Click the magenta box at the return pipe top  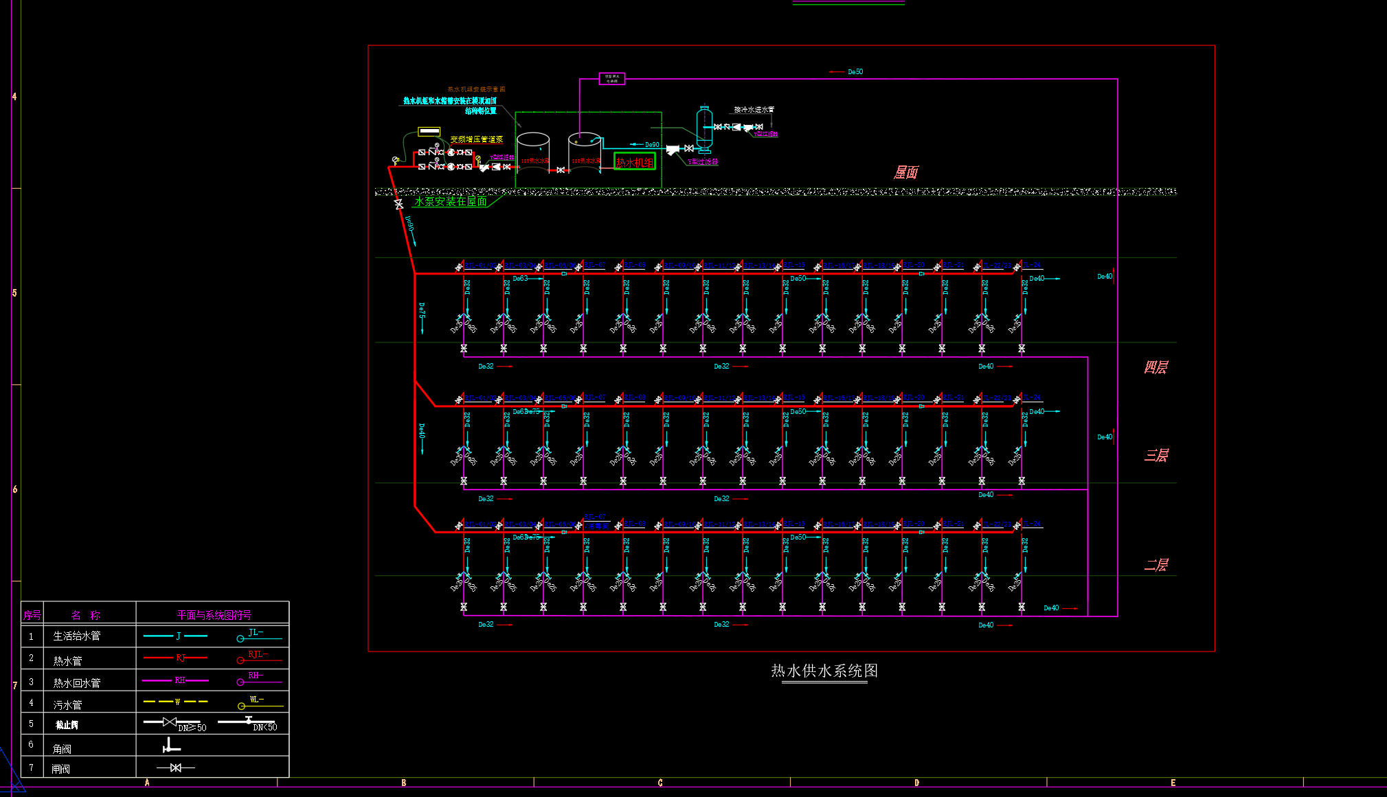[612, 79]
